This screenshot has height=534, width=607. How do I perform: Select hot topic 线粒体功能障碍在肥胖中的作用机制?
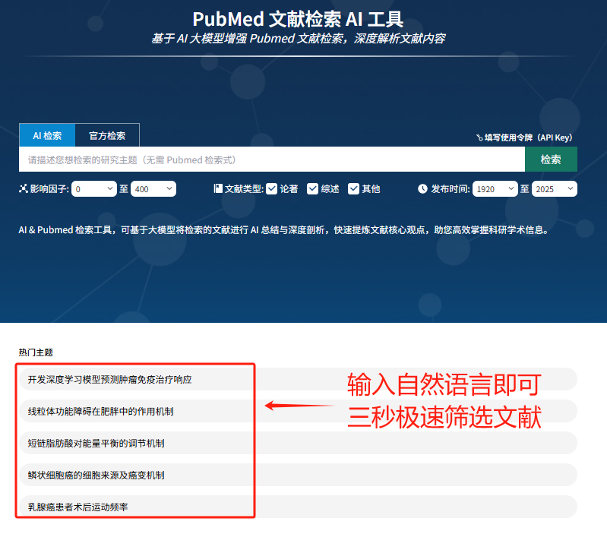click(x=298, y=411)
